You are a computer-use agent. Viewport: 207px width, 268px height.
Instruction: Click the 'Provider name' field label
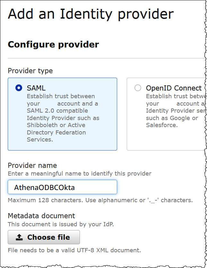coord(32,166)
